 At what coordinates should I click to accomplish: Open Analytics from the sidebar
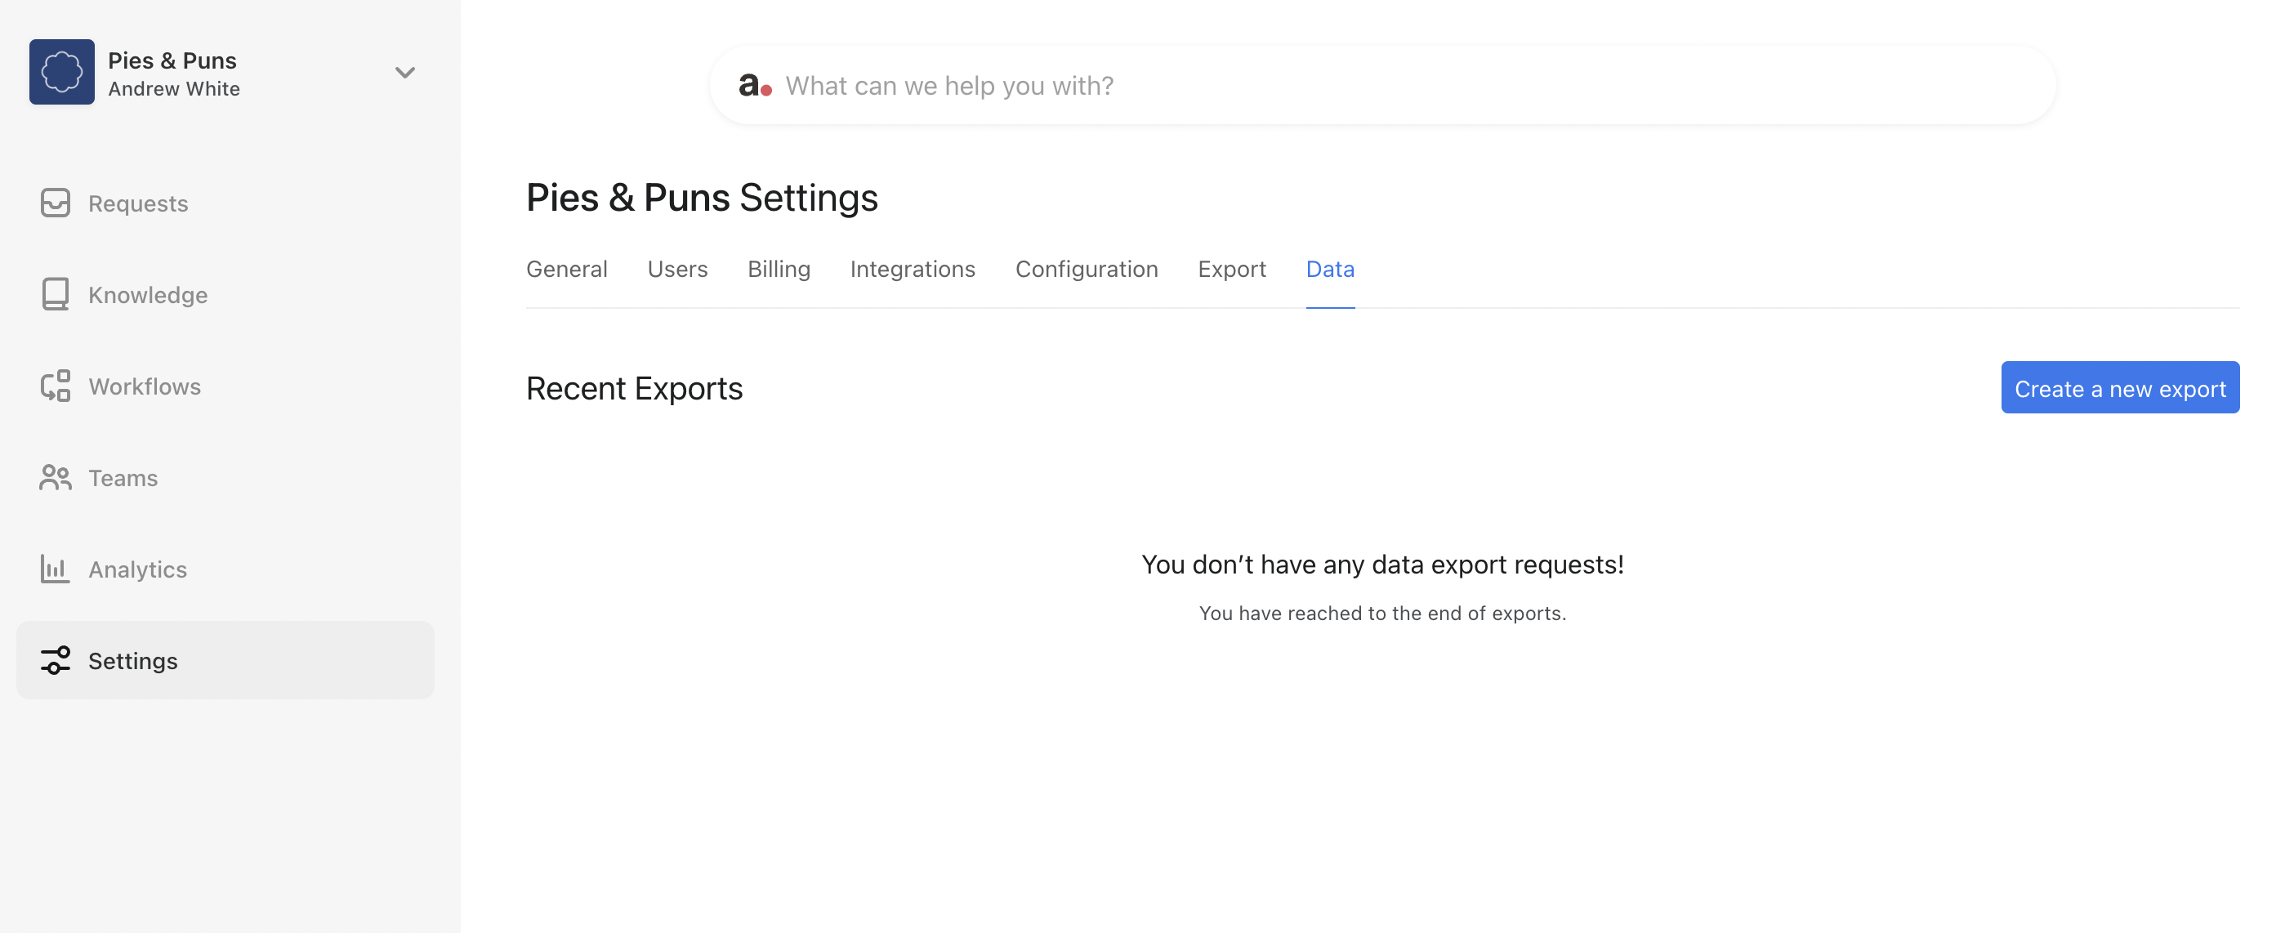137,569
